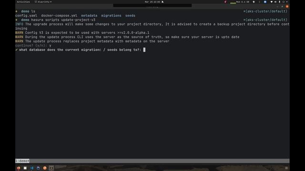The image size is (305, 171).
Task: Click the red crescent tray icon
Action: (225, 2)
